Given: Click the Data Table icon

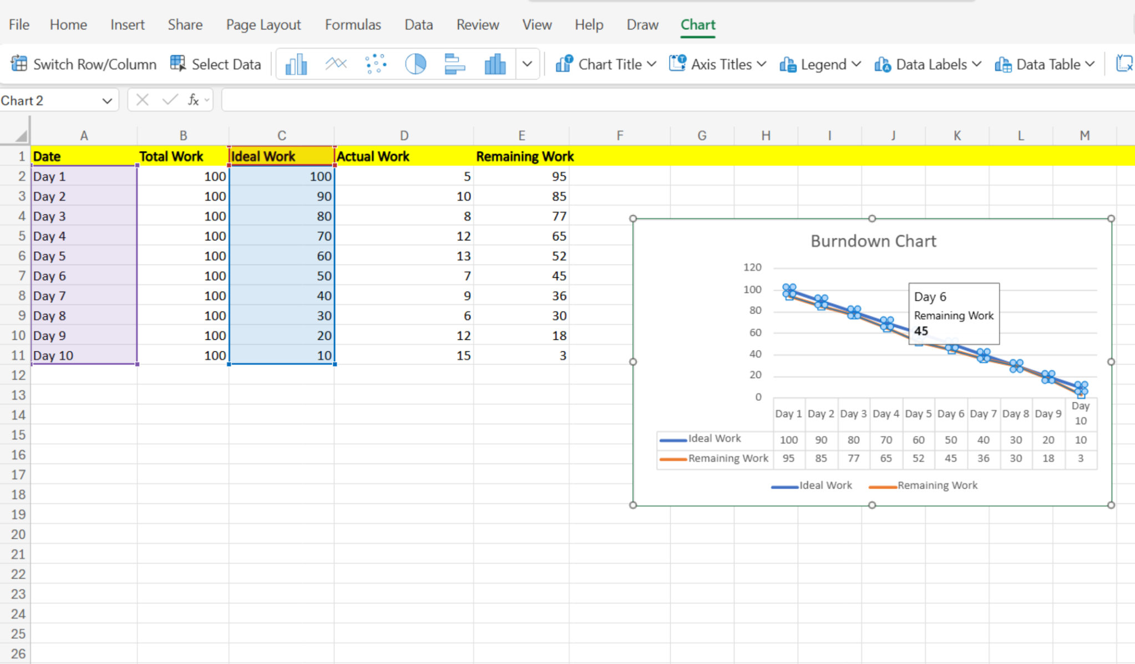Looking at the screenshot, I should tap(1003, 64).
